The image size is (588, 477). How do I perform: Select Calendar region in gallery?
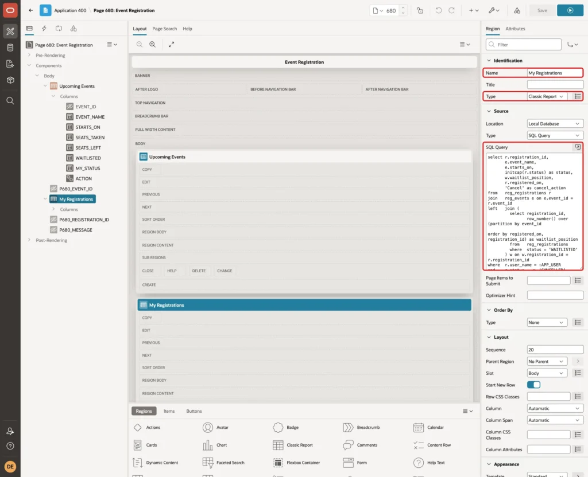428,428
